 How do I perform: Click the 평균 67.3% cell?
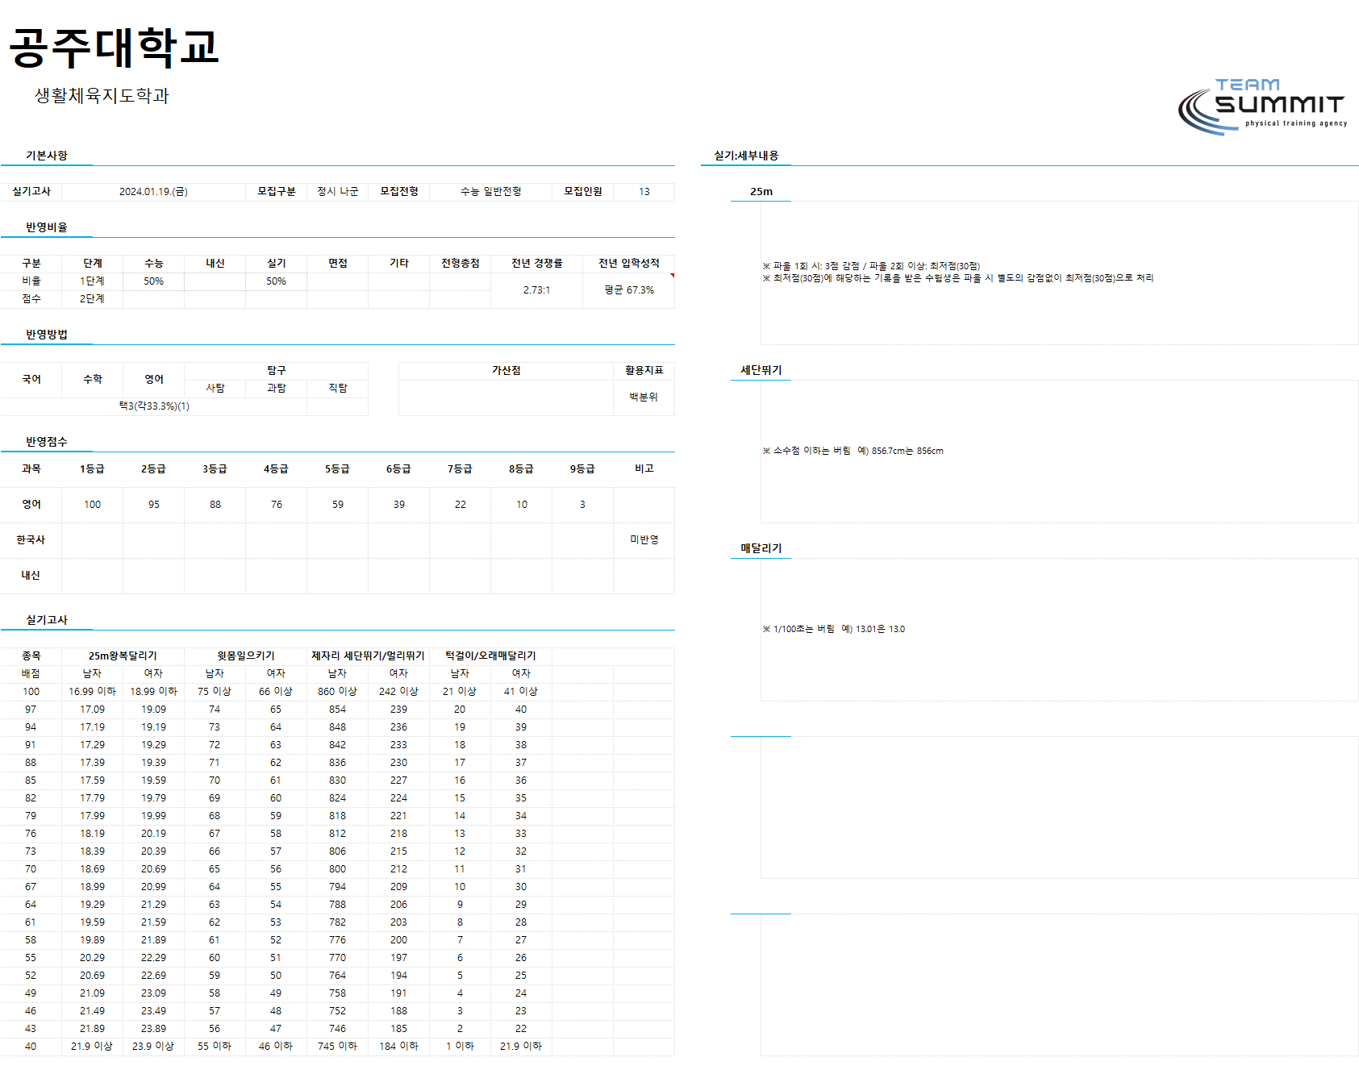coord(629,290)
